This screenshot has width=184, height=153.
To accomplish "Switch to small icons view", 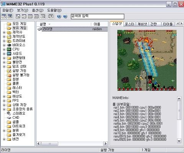I will click(24, 16).
